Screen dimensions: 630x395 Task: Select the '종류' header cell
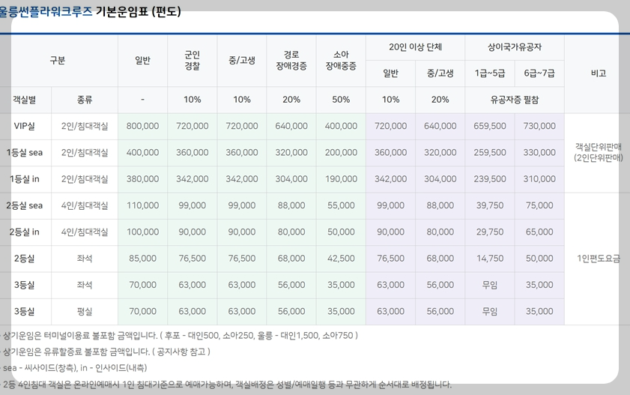click(x=85, y=100)
